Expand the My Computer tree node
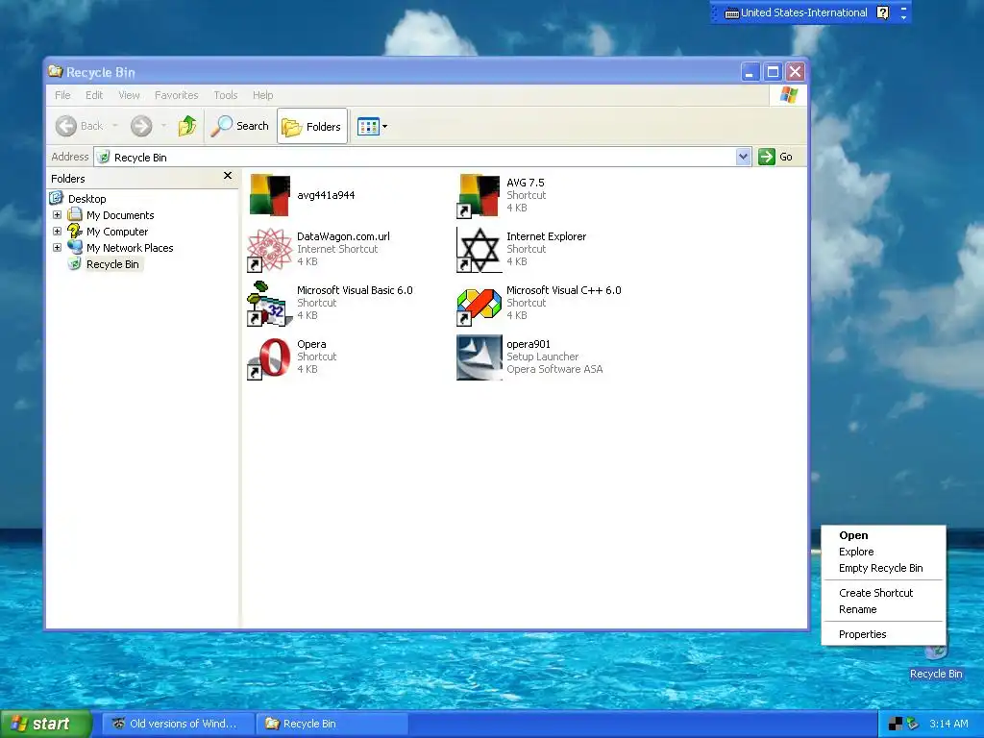The width and height of the screenshot is (984, 738). click(57, 231)
